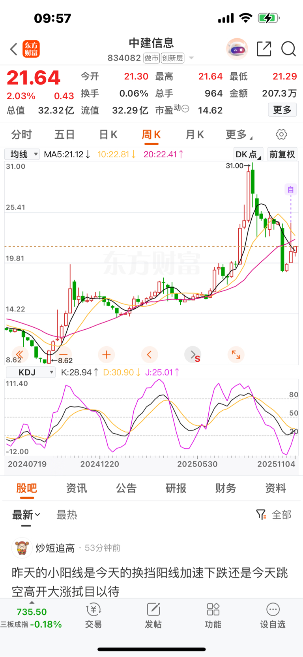Move chart right with arrow icon
Viewport: 303px width, 657px height.
(x=193, y=355)
